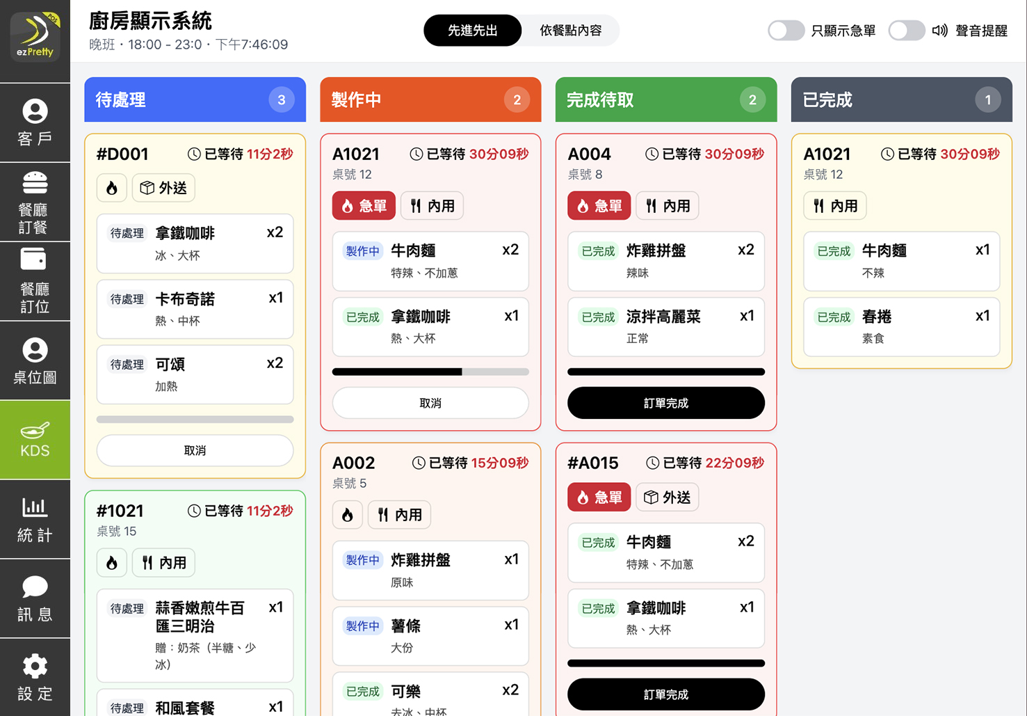This screenshot has height=716, width=1027.
Task: Open the 客戶 customer panel from sidebar
Action: [35, 122]
